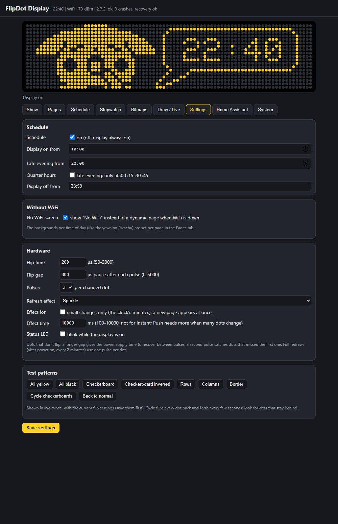Run the Columns test pattern
The height and width of the screenshot is (524, 338).
pos(211,384)
